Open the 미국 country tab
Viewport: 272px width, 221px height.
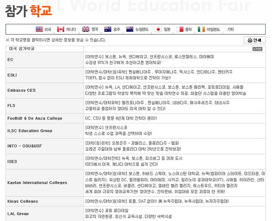click(48, 30)
